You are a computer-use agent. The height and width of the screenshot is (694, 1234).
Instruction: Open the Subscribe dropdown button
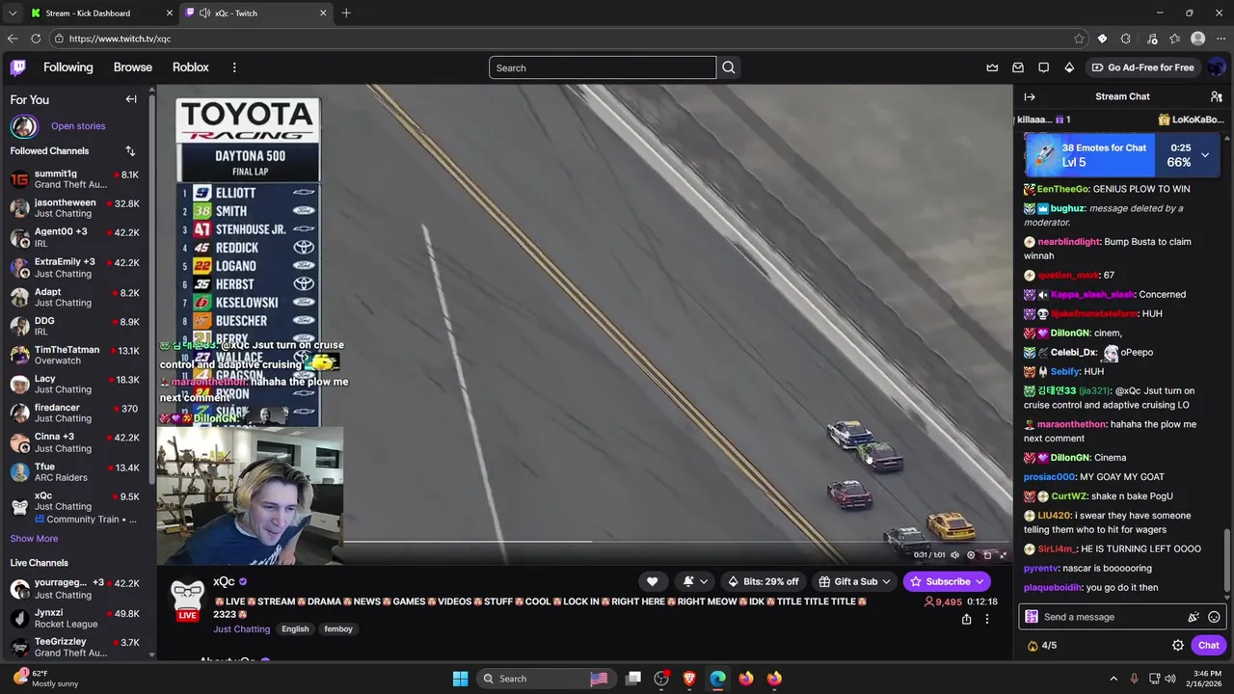(947, 581)
